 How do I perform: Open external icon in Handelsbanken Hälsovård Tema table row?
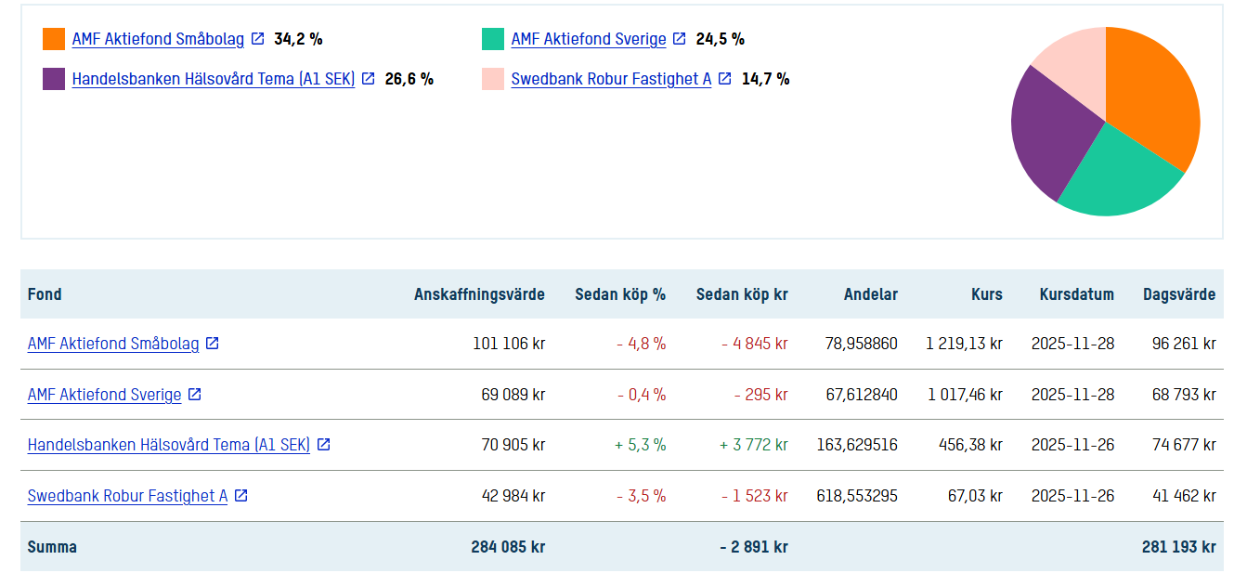[x=324, y=445]
